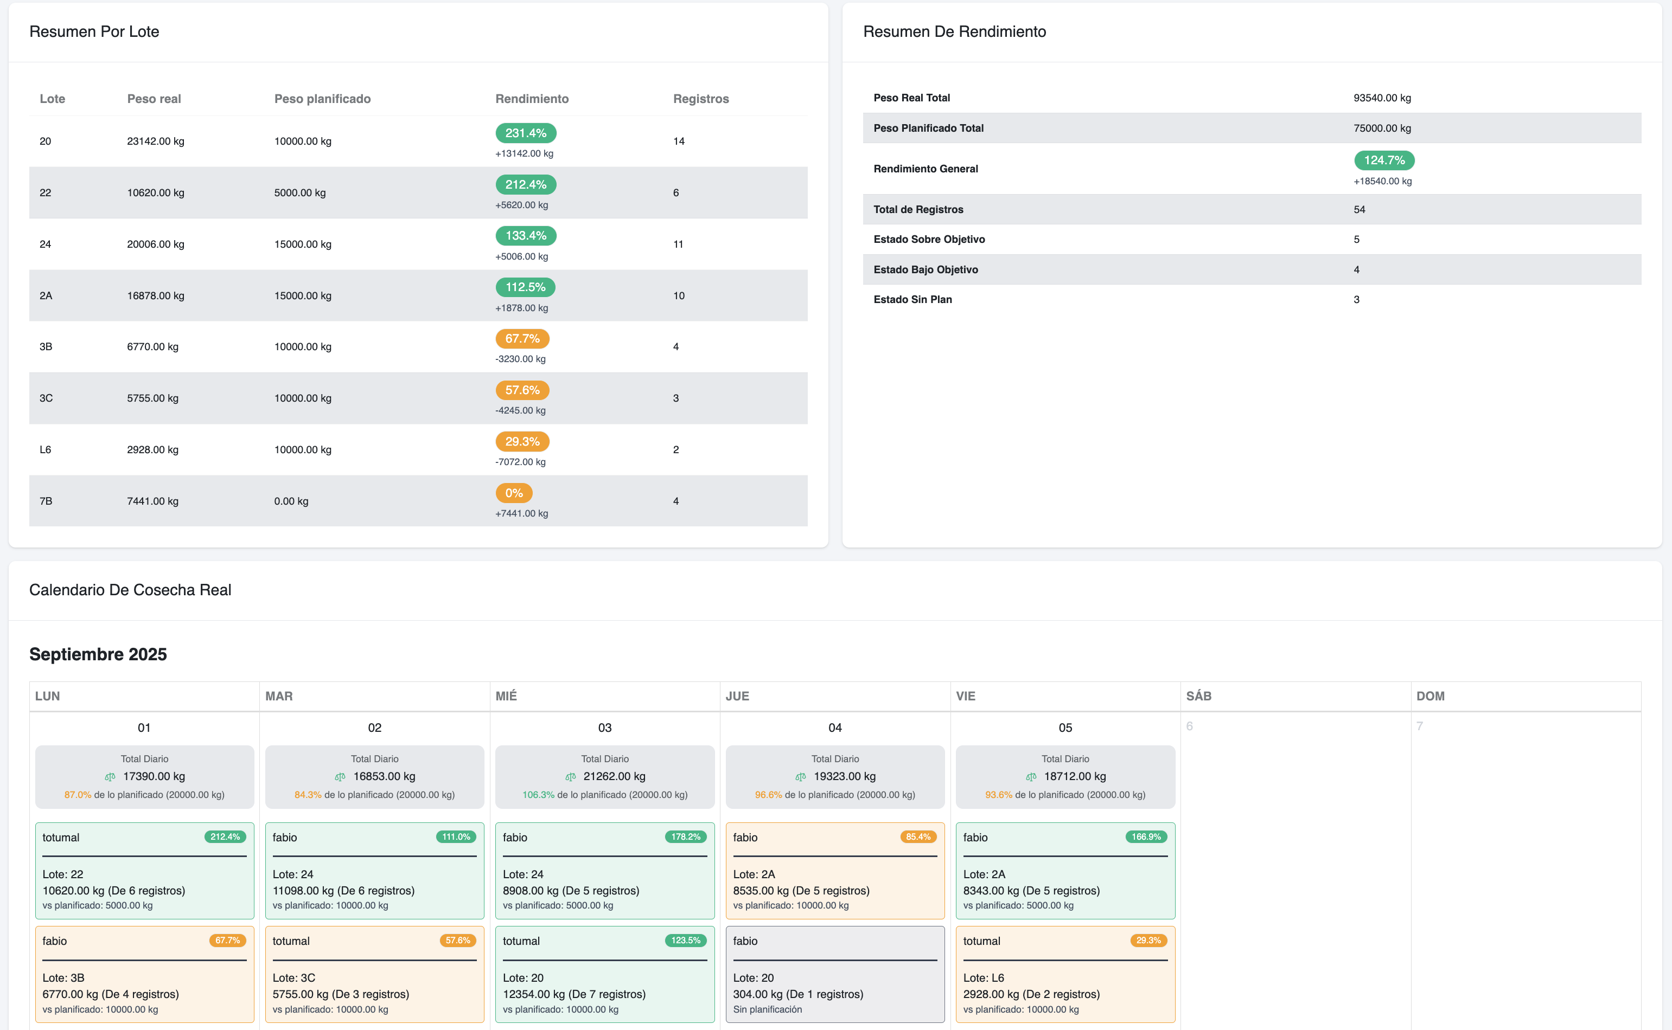Click the Peso planificado column header
Screen dimensions: 1672x1030
322,99
